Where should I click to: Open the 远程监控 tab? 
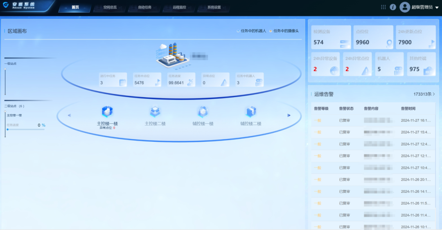tap(179, 7)
